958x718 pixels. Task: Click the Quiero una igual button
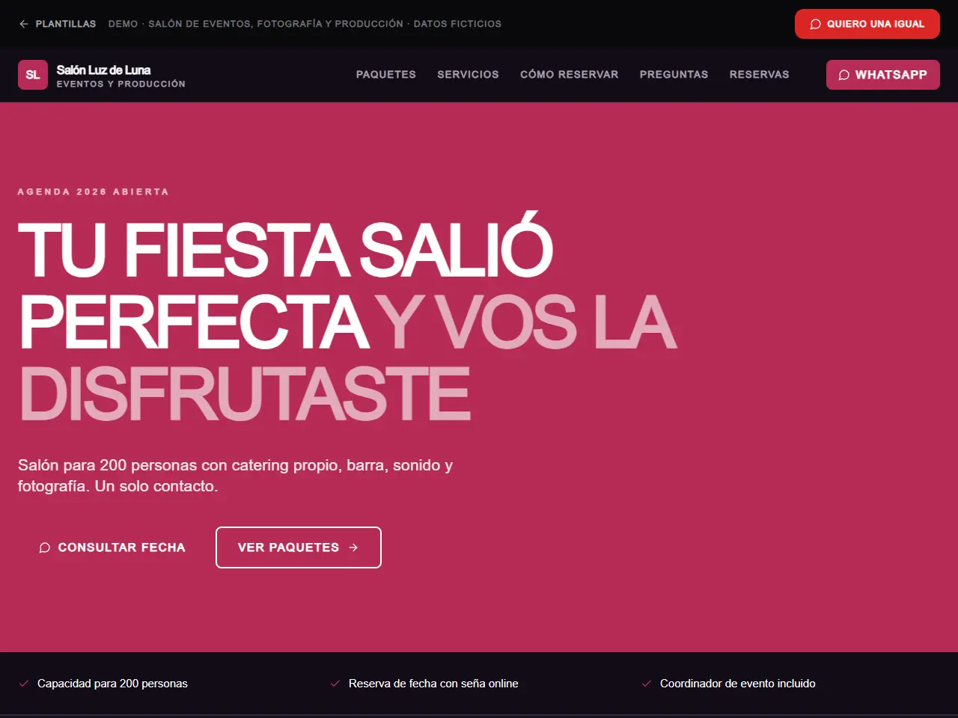pyautogui.click(x=867, y=24)
